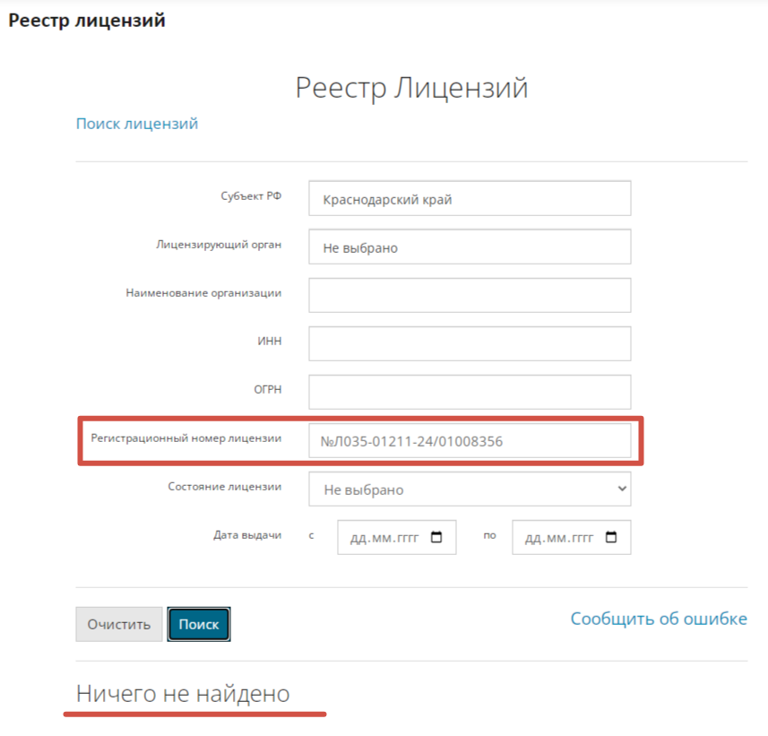The height and width of the screenshot is (736, 768).
Task: Click the Ничего не найдено result message
Action: click(183, 693)
